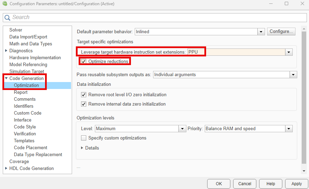Expand the Diagnostics tree node

coord(6,51)
